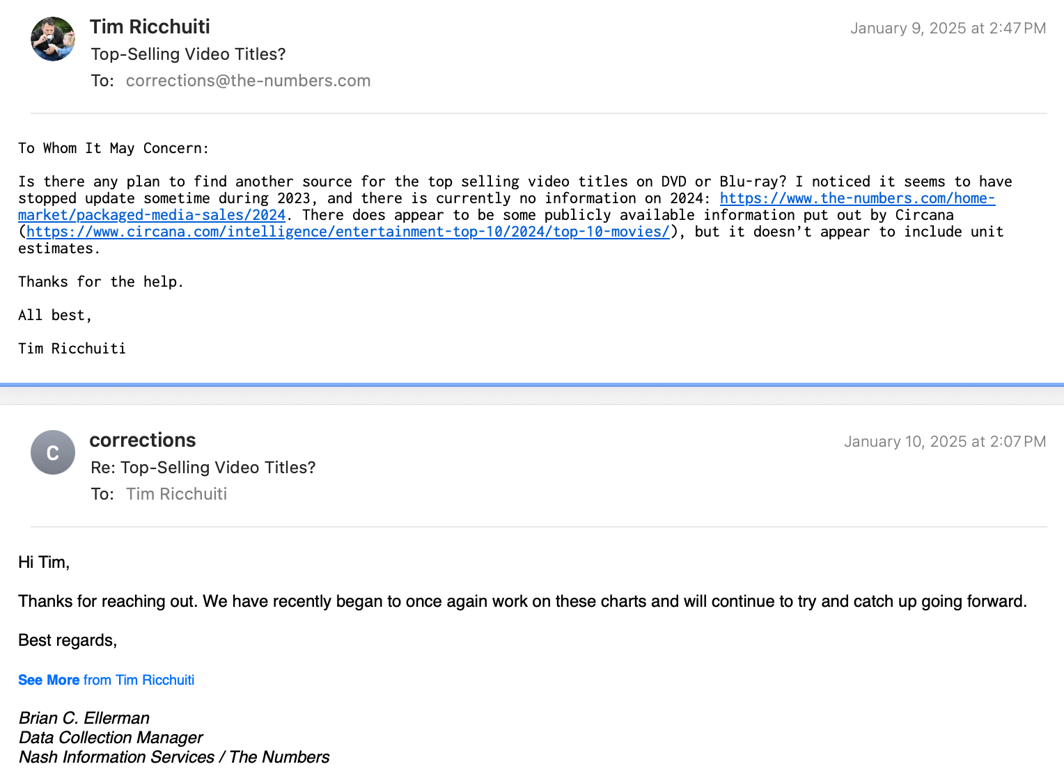This screenshot has width=1064, height=778.
Task: Click See More from Tim Ricchuiti
Action: coord(106,680)
